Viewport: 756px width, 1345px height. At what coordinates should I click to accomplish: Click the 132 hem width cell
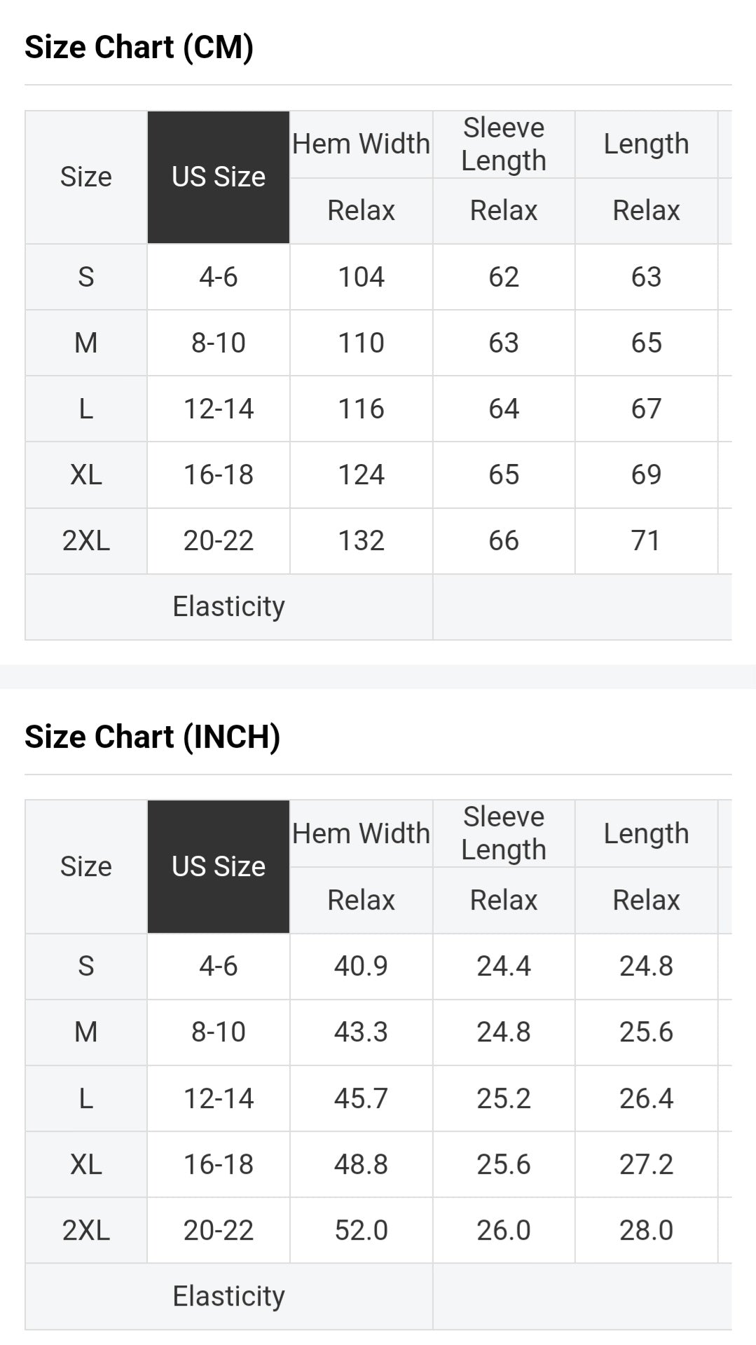point(361,541)
